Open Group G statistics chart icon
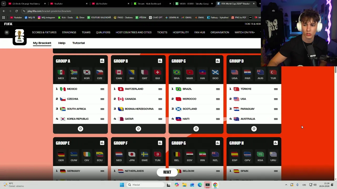This screenshot has width=337, height=189. tap(218, 143)
